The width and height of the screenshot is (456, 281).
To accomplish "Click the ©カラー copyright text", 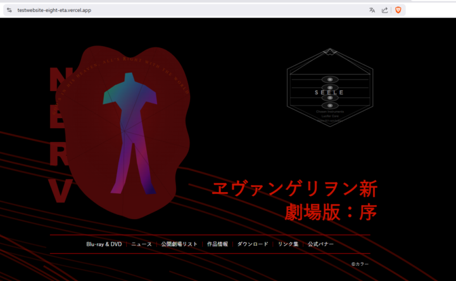I will point(360,264).
